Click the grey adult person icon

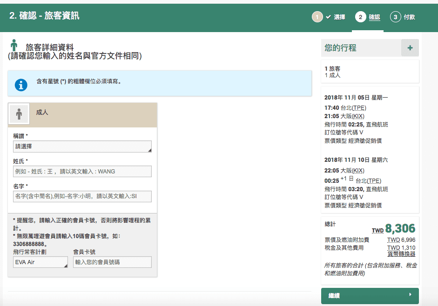point(19,114)
